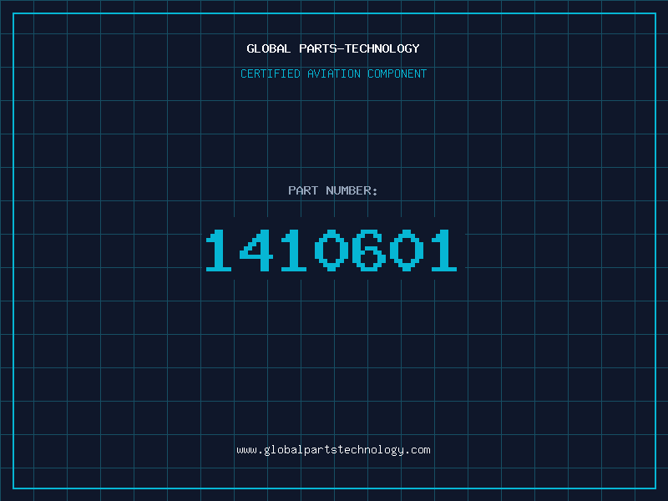668x501 pixels.
Task: Click the GLOBAL PARTS-TECHNOLOGY heading
Action: coord(333,48)
